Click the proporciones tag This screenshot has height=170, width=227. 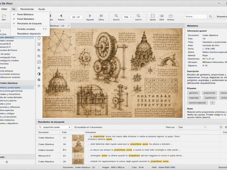point(209,93)
